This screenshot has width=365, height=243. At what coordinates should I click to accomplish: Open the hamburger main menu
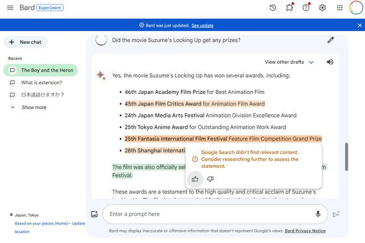10,7
